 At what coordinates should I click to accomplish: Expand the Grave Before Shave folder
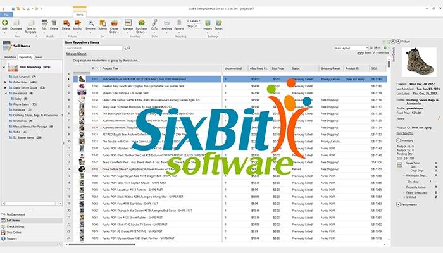point(5,88)
